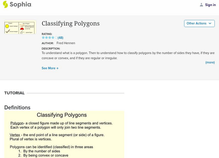This screenshot has width=219, height=158.
Task: Click the Sophia wordmark text
Action: point(21,5)
